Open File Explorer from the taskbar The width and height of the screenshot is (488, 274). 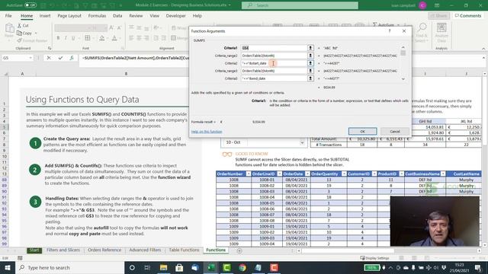[163, 267]
